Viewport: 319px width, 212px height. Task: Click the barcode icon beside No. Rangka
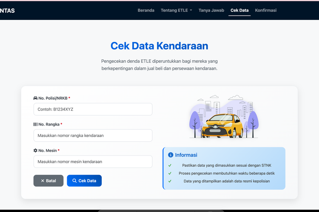[35, 124]
